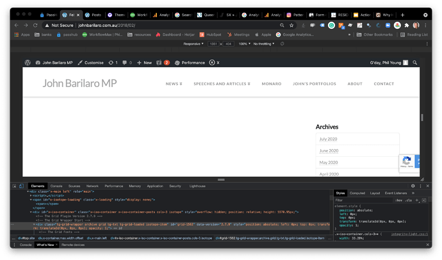Click the browser forward arrow

[26, 26]
